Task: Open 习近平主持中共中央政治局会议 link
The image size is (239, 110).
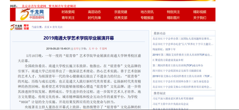Action: coord(170,104)
